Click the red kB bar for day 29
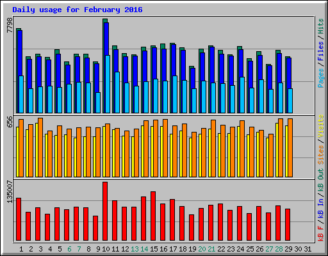The height and width of the screenshot is (256, 328). coord(288,225)
